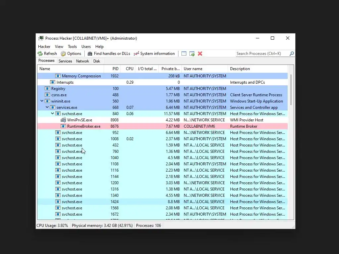The image size is (339, 254).
Task: Click the red X kill window icon
Action: (200, 54)
